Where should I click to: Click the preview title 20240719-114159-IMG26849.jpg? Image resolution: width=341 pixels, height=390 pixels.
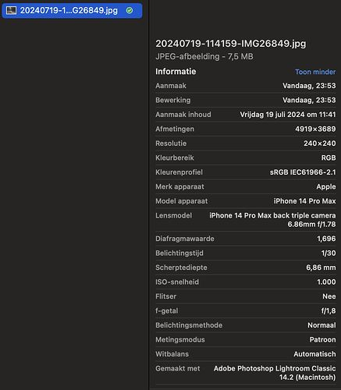tap(231, 44)
